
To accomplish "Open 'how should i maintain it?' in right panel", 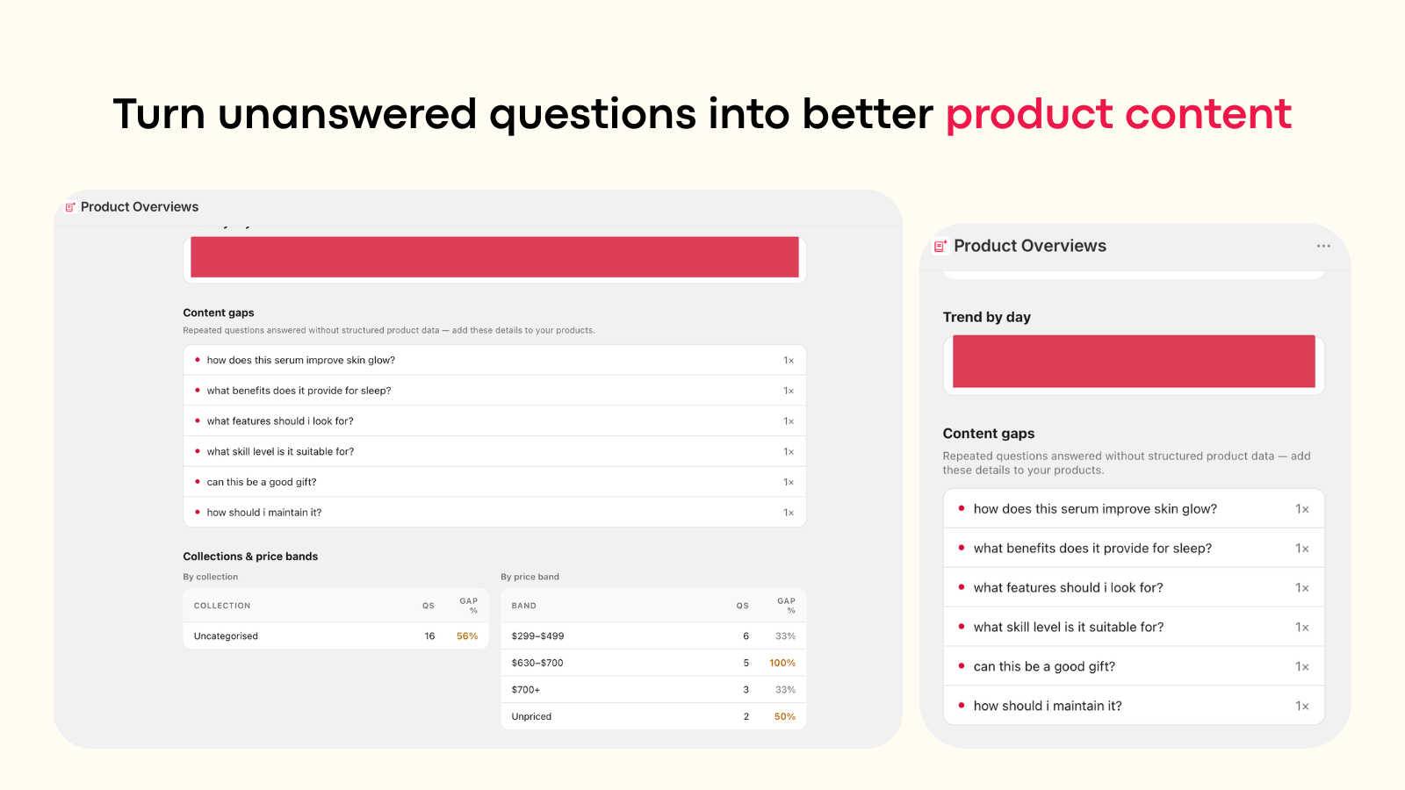I will tap(1134, 706).
